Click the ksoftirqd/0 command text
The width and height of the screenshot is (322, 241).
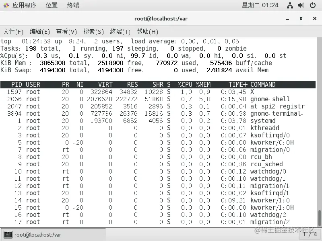coord(270,135)
